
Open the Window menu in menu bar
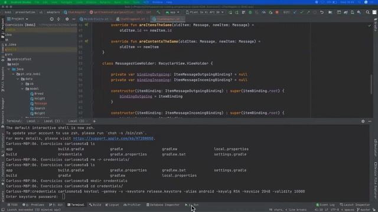[x=157, y=2]
